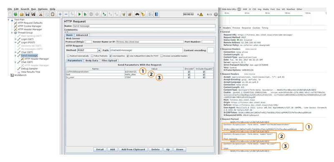Collapse all nodes with the minus icon
The width and height of the screenshot is (334, 162).
pyautogui.click(x=66, y=14)
